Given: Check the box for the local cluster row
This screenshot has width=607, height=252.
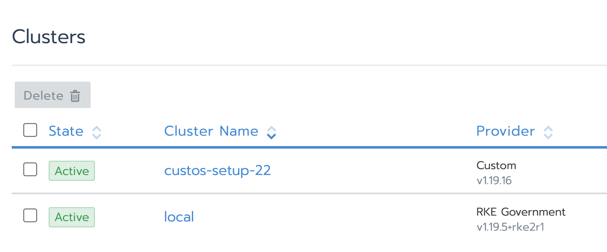Looking at the screenshot, I should [x=30, y=216].
